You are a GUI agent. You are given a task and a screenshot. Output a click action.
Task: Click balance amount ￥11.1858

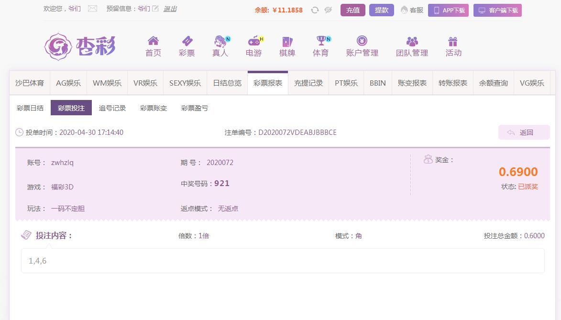(287, 10)
